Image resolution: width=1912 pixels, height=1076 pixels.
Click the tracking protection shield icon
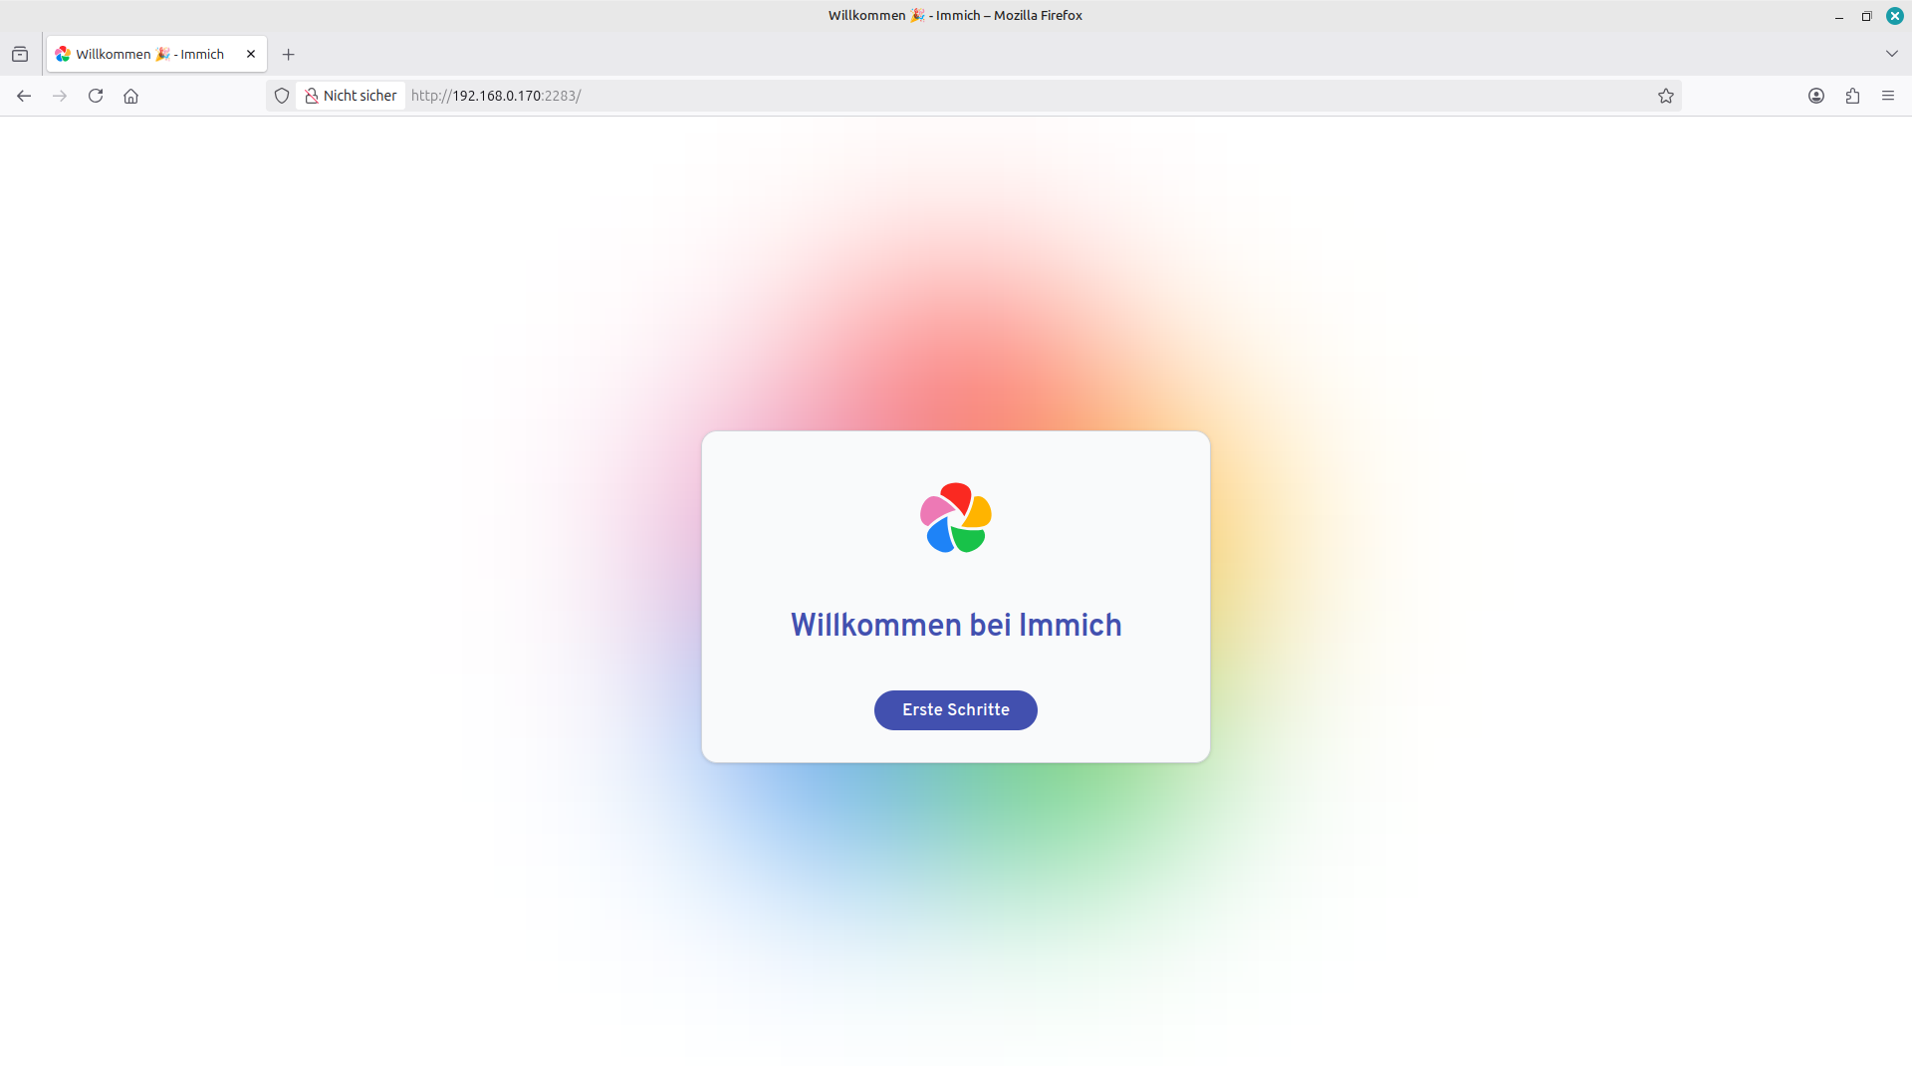click(x=282, y=96)
